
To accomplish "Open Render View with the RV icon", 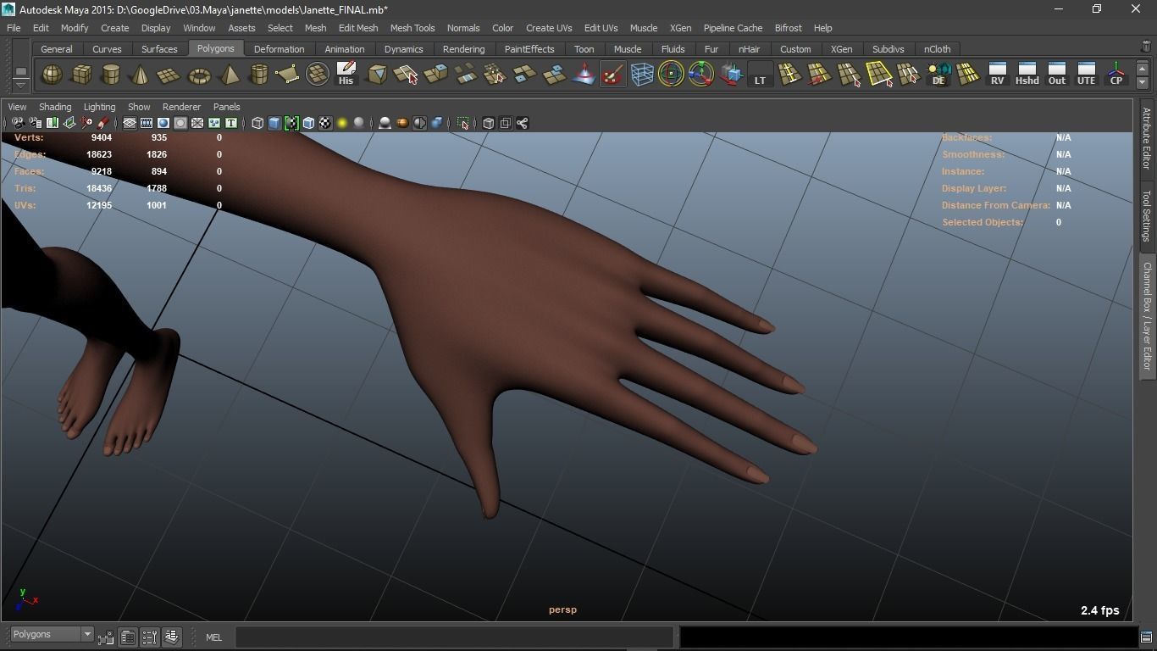I will 998,75.
